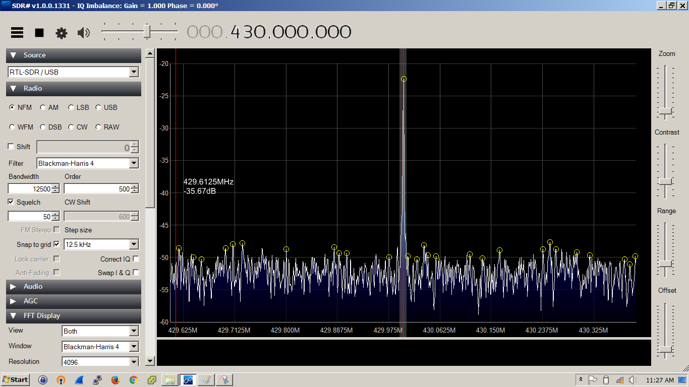Enable the Correct IQ checkbox
The height and width of the screenshot is (387, 689).
point(136,259)
